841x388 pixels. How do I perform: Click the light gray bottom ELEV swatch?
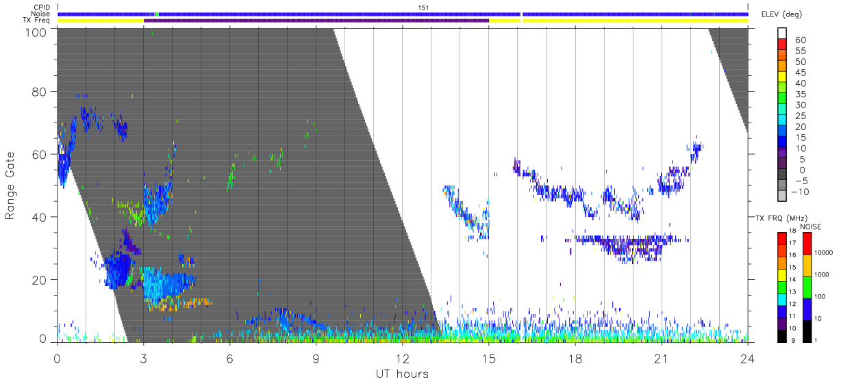point(782,196)
